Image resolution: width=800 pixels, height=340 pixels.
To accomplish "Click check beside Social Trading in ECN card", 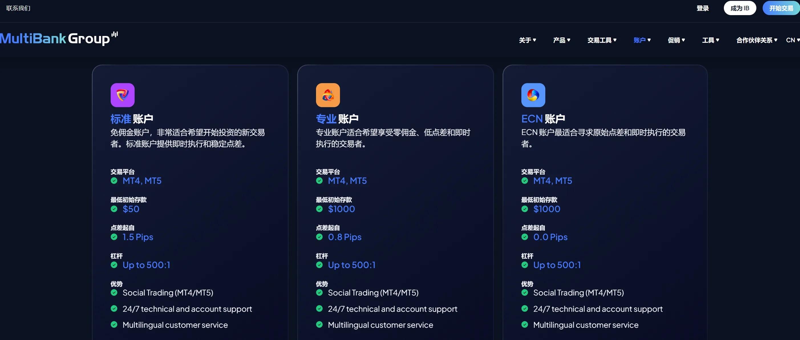I will coord(524,292).
